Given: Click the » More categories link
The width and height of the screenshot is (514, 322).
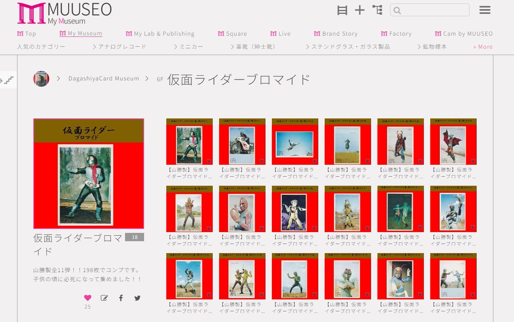Looking at the screenshot, I should [x=483, y=47].
